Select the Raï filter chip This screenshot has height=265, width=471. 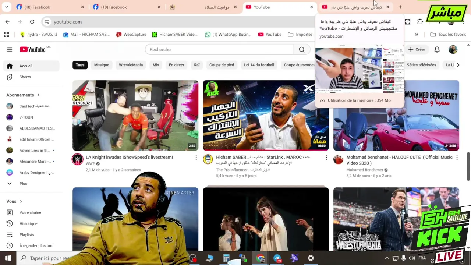click(x=197, y=65)
